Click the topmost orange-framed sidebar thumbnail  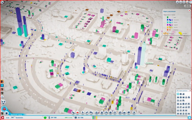click(x=2, y=82)
